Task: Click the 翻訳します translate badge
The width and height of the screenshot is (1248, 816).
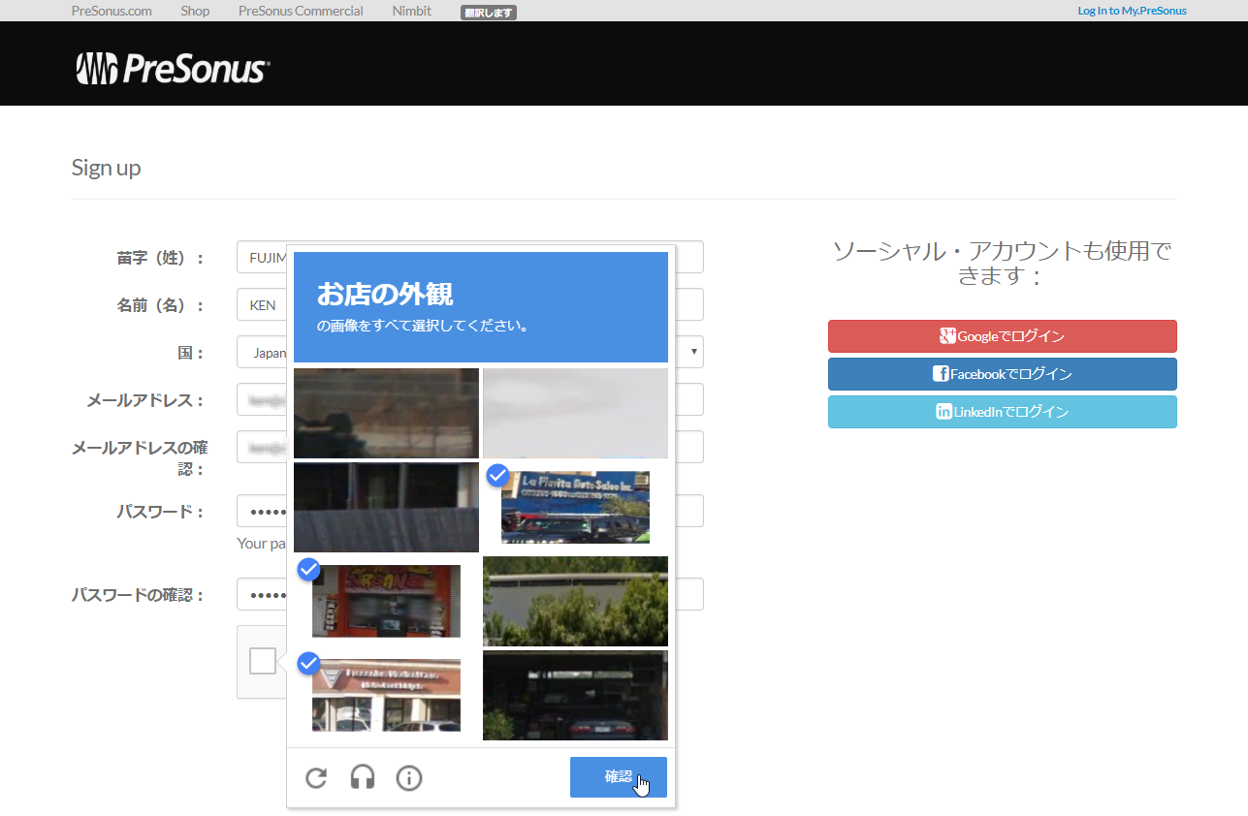Action: [x=489, y=13]
